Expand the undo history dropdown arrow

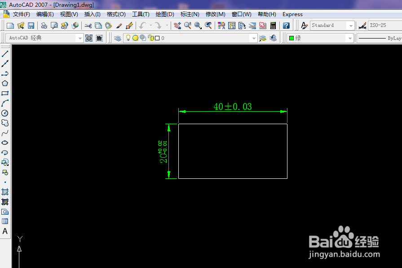[151, 25]
